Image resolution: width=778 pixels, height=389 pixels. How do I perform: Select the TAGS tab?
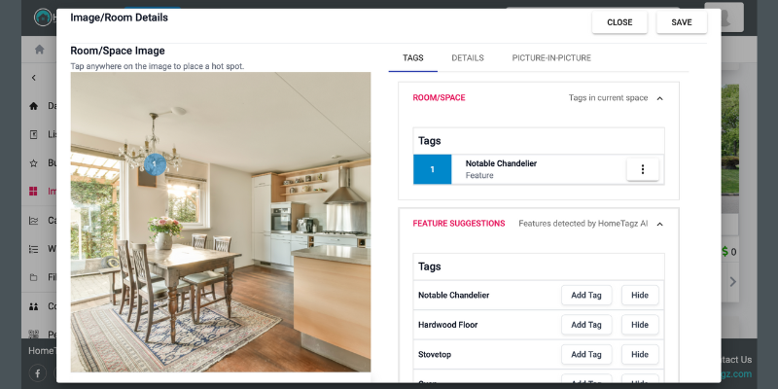click(412, 58)
